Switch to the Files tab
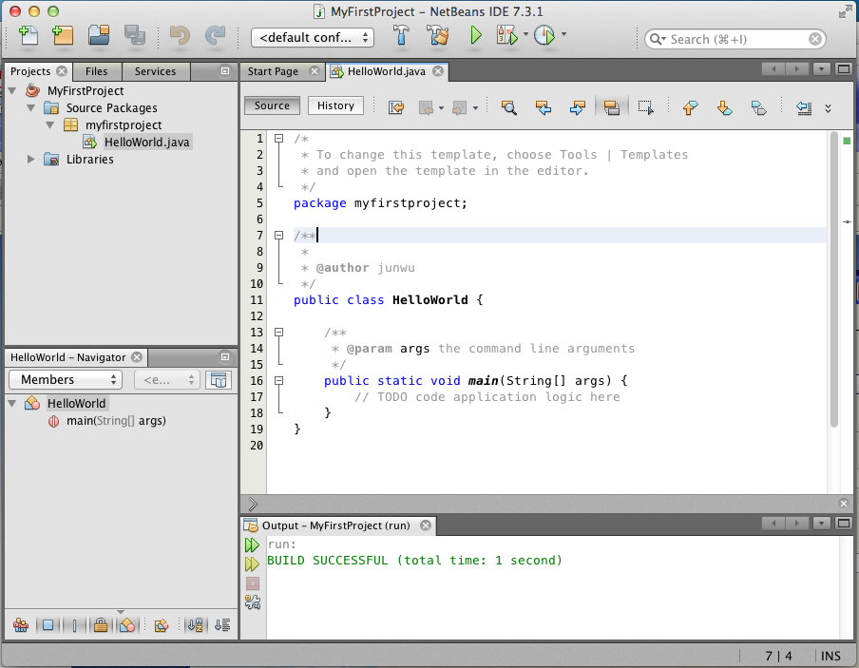Image resolution: width=859 pixels, height=668 pixels. point(96,71)
